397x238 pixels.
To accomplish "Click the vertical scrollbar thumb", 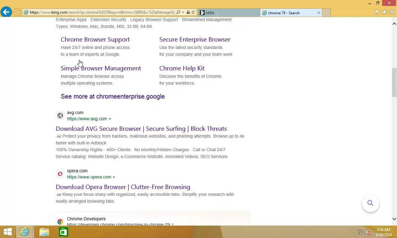I will click(394, 82).
